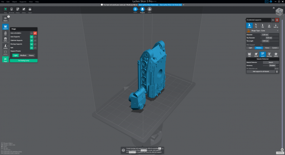
Task: Open the View menu
Action: click(31, 2)
